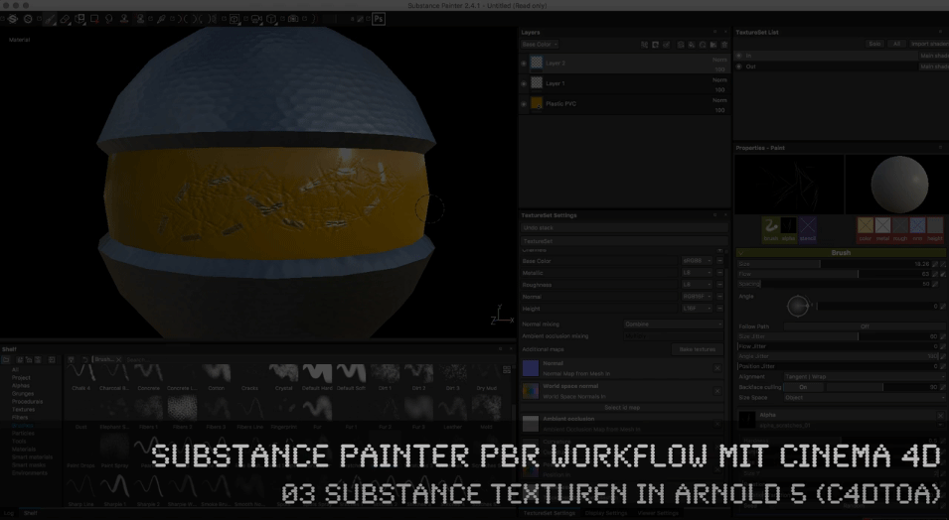This screenshot has width=949, height=520.
Task: Adjust the brush Size slider
Action: (x=834, y=264)
